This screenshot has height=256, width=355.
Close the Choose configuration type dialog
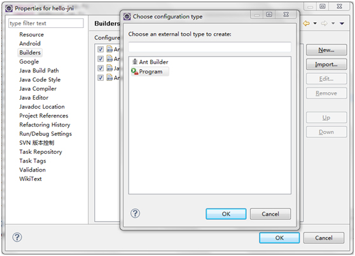point(286,15)
